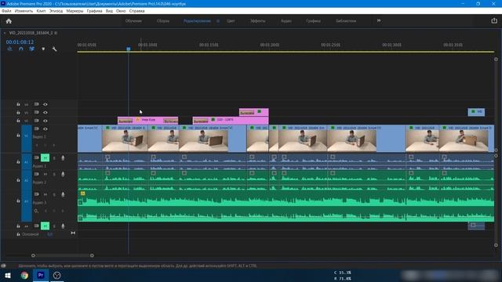
Task: Open sequence panel menu next to VID tab
Action: (x=56, y=33)
